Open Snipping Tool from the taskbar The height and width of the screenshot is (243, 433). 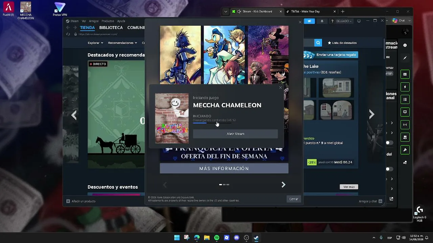tap(186, 238)
